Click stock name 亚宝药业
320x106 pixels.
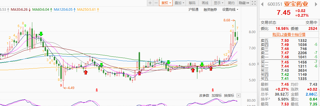[296, 4]
